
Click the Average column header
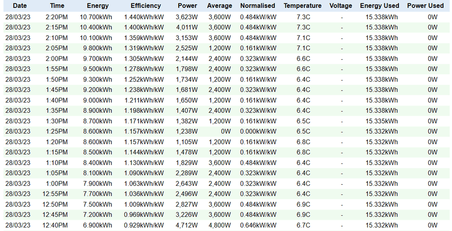point(219,6)
